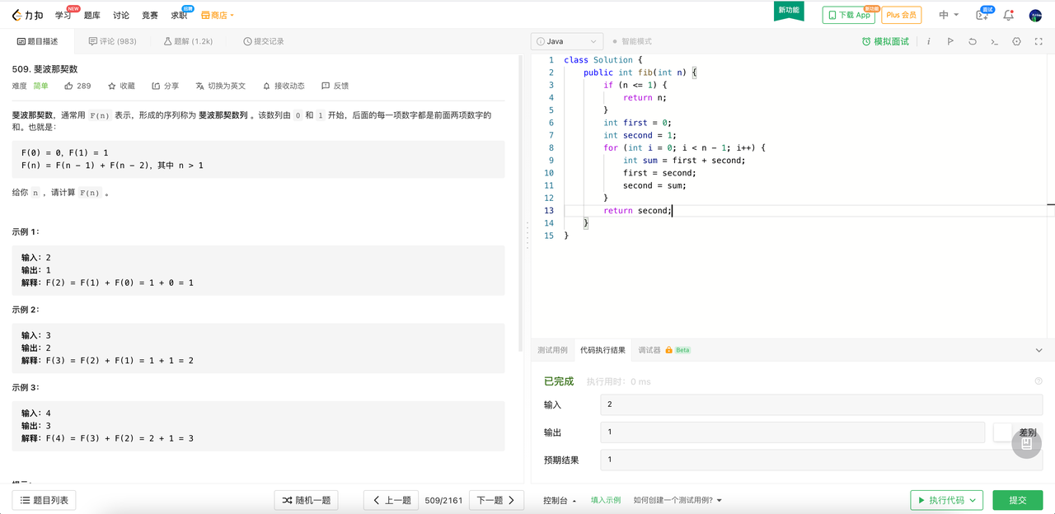Screen dimensions: 1055x514
Task: Open the 学习 menu item
Action: coord(63,15)
